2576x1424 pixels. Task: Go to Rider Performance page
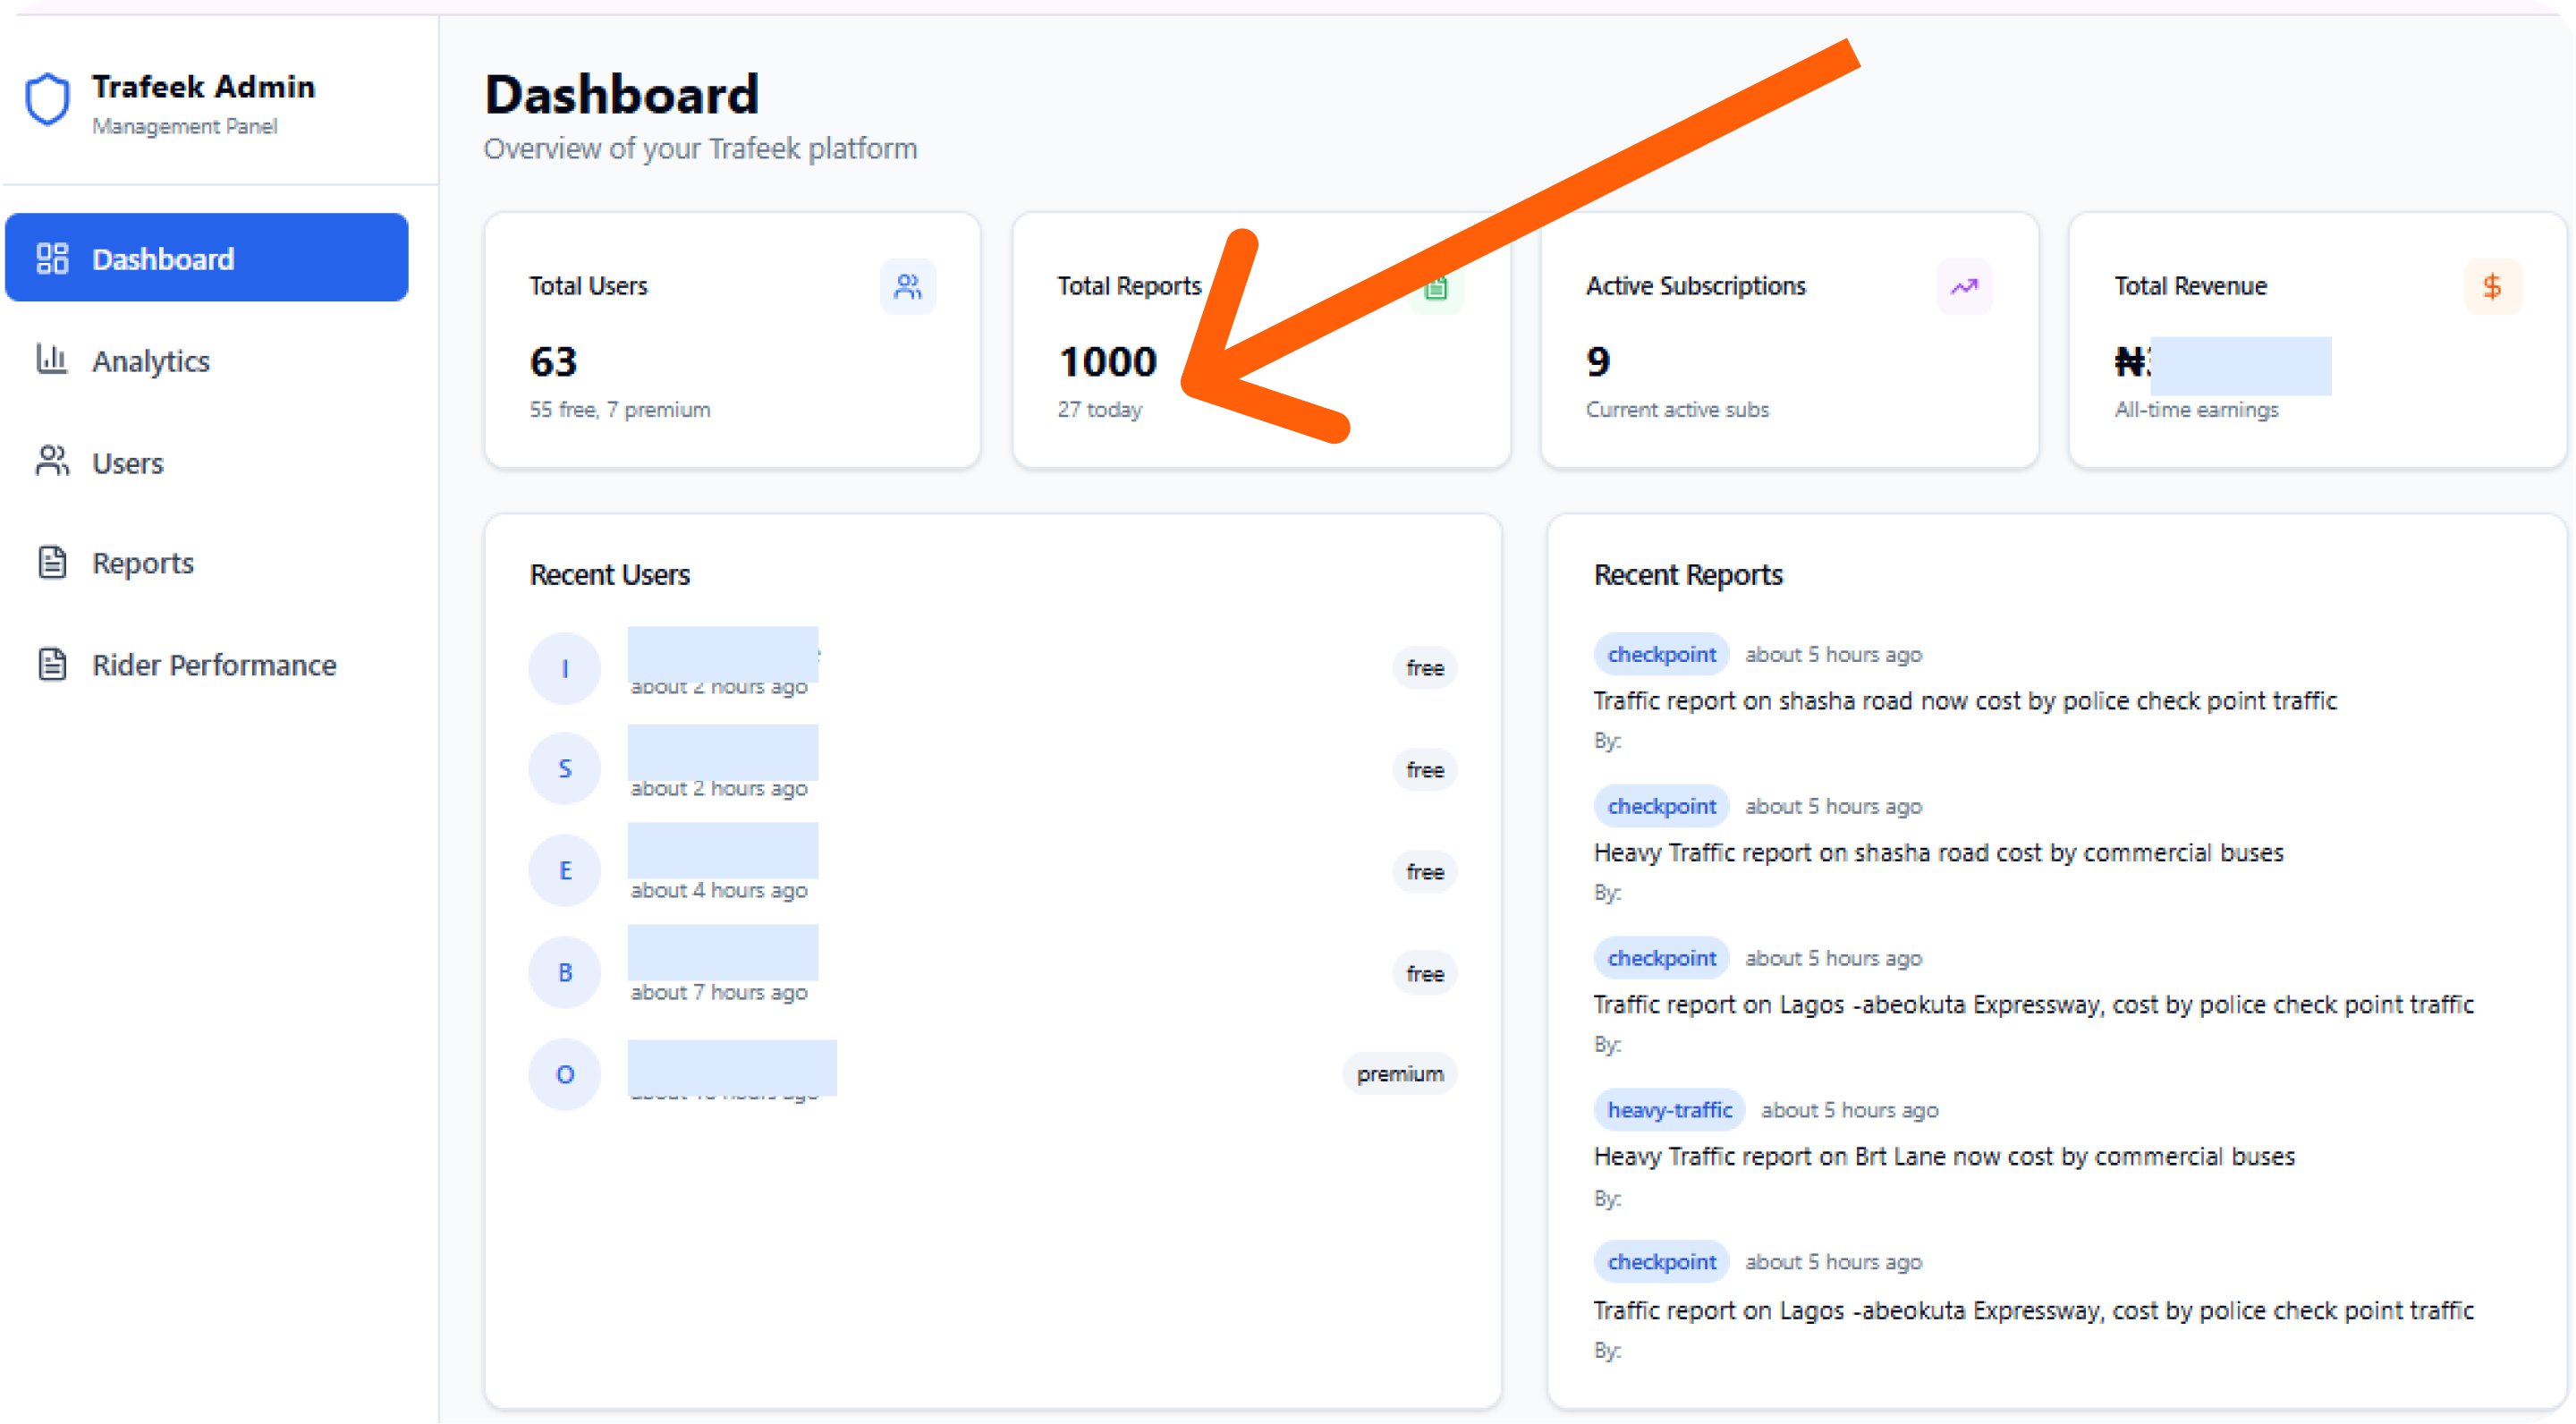pos(214,665)
